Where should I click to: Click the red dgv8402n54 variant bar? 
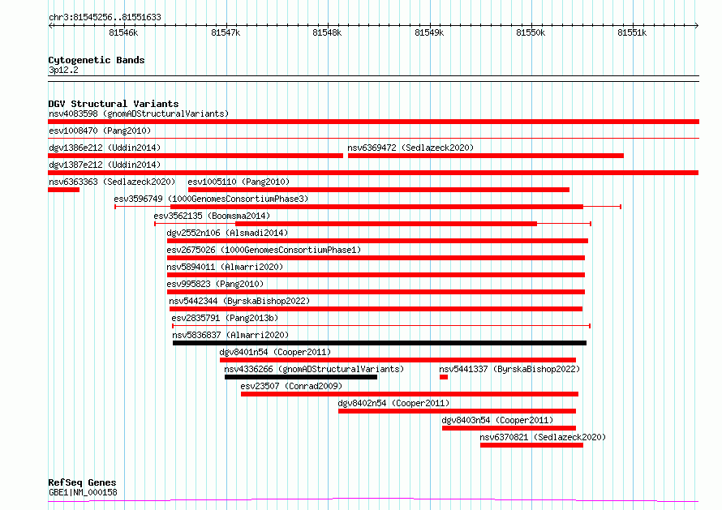coord(458,411)
